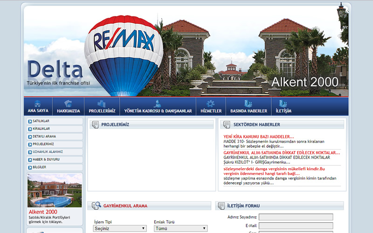Click the house icon above ANA SAYFA
The height and width of the screenshot is (233, 373).
click(x=38, y=104)
